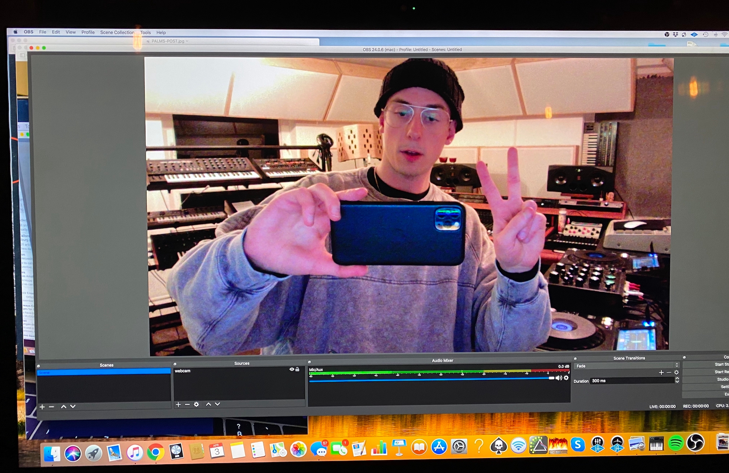This screenshot has width=729, height=473.
Task: Add a new source with the plus icon
Action: 178,404
